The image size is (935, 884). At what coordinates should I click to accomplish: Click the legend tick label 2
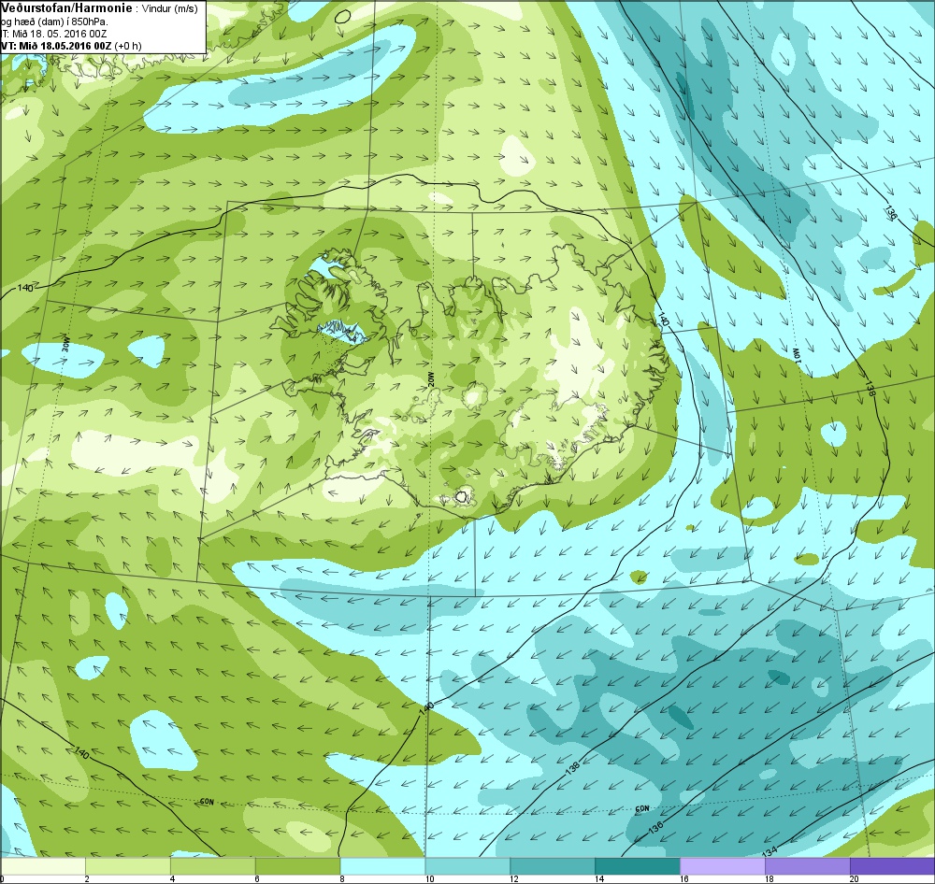coord(87,878)
